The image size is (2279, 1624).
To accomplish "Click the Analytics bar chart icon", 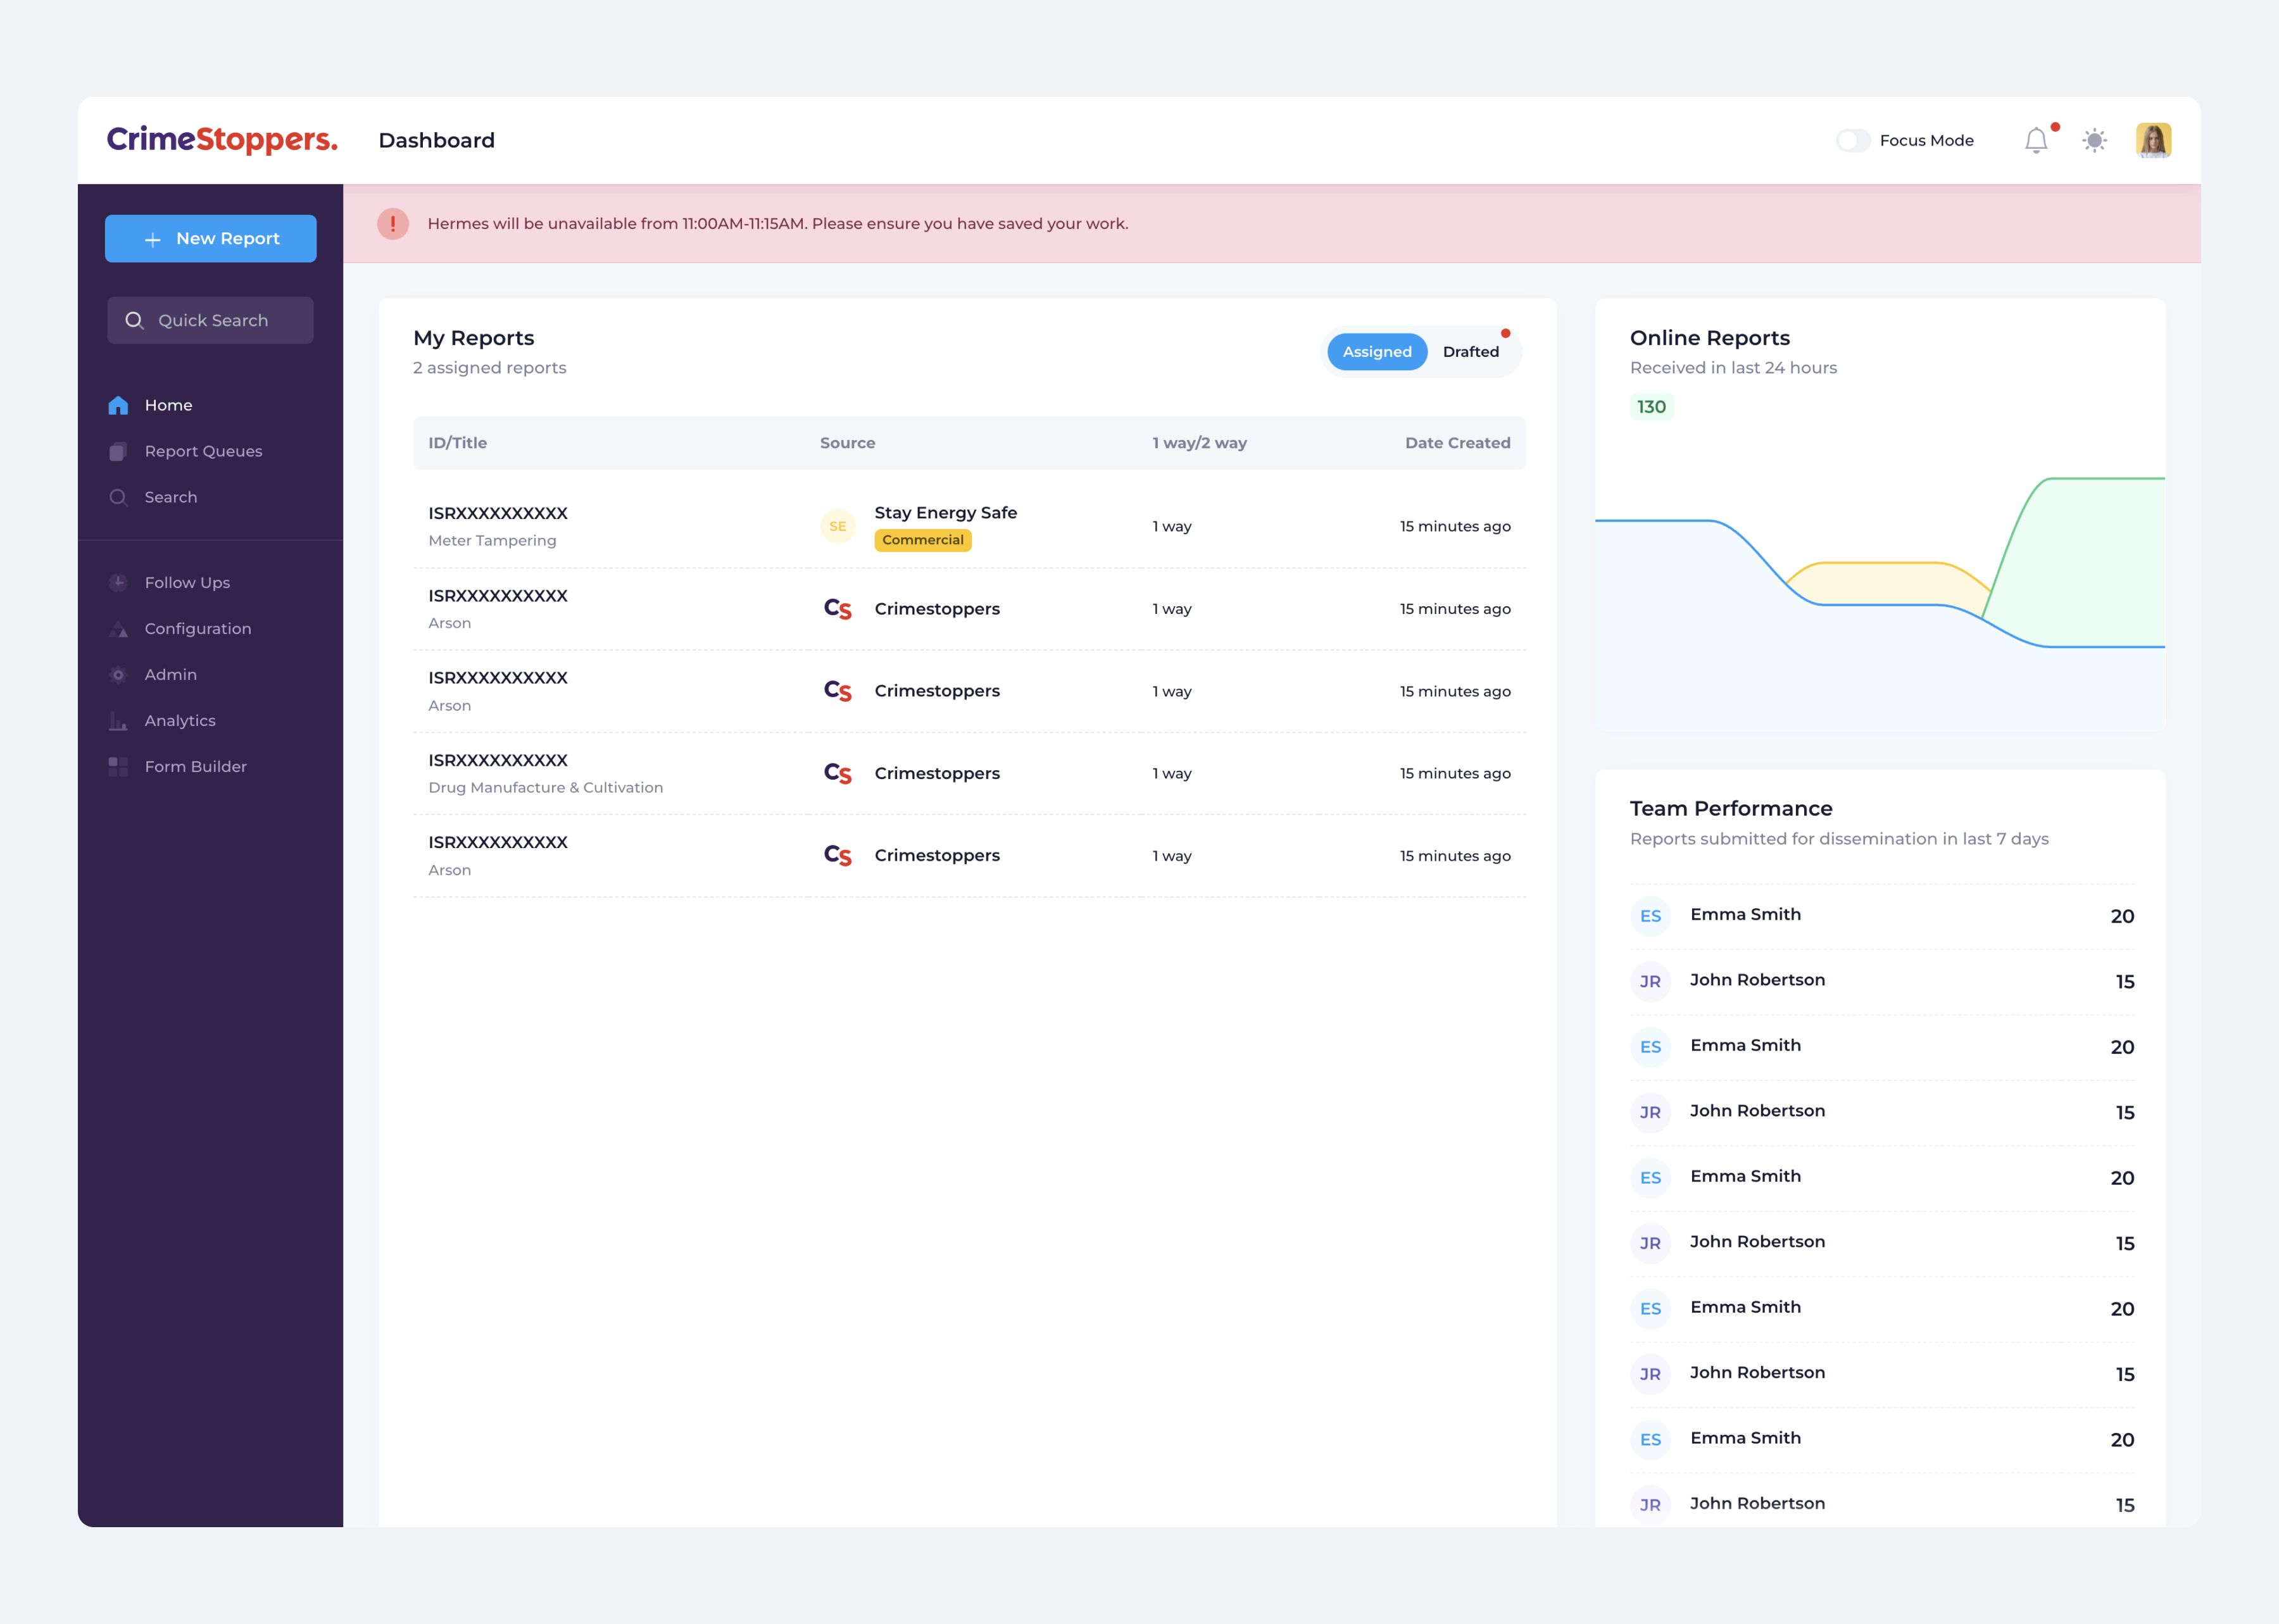I will click(117, 720).
